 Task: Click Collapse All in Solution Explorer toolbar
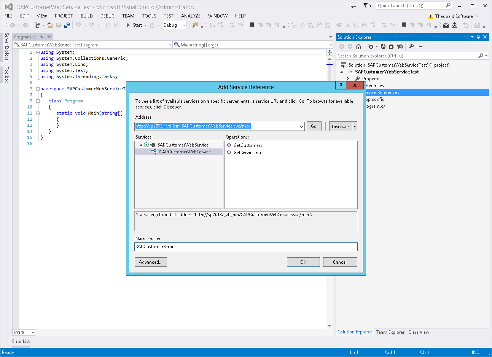pyautogui.click(x=392, y=46)
